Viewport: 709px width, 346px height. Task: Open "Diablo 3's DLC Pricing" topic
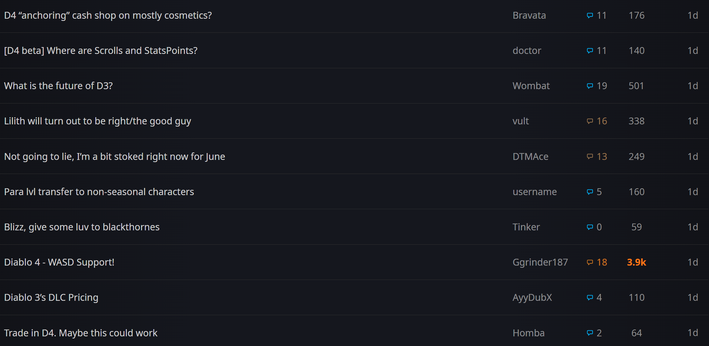tap(51, 297)
